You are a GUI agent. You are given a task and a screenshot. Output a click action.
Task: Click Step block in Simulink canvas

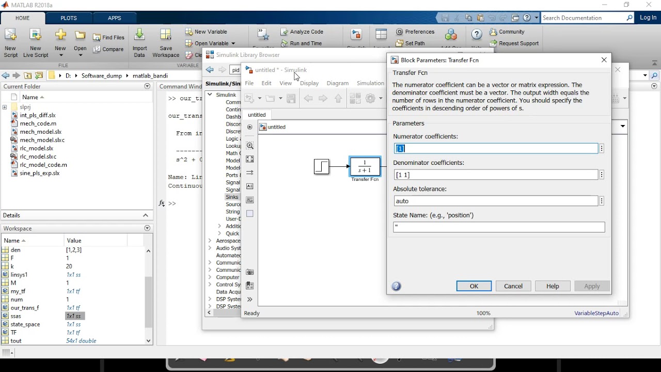pos(322,166)
